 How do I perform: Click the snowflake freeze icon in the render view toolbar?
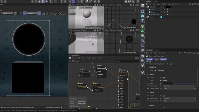click(47, 13)
